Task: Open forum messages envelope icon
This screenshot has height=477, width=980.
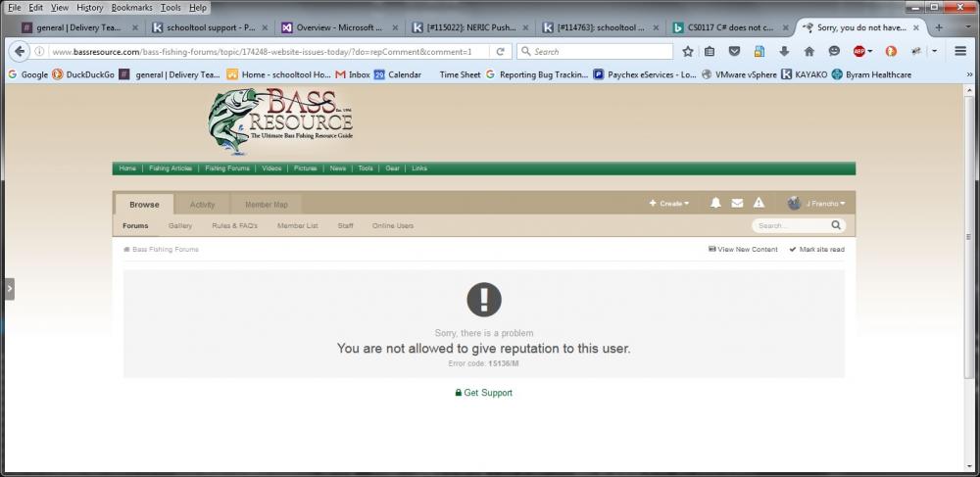Action: coord(737,203)
